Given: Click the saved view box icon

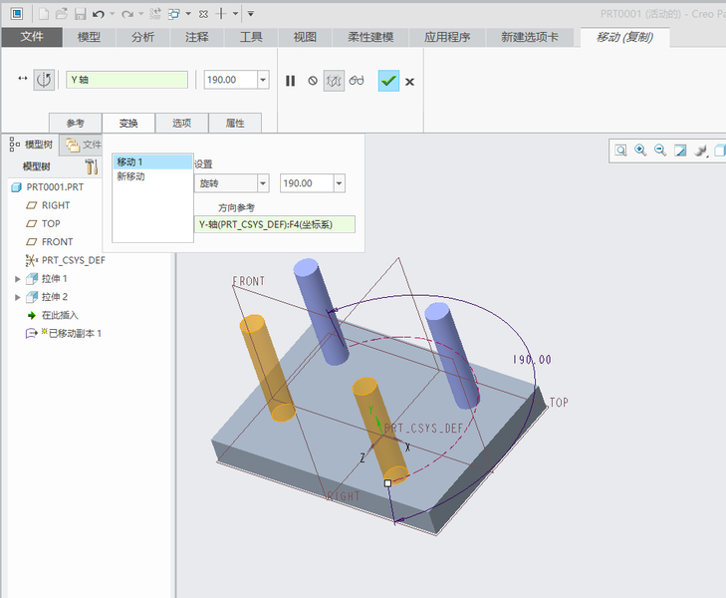Looking at the screenshot, I should [x=719, y=150].
